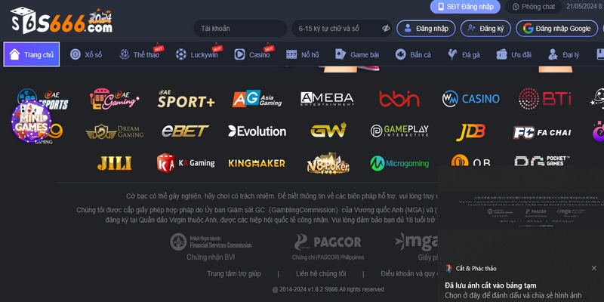This screenshot has height=302, width=604.
Task: Open the floating Mini Games icon
Action: click(31, 122)
